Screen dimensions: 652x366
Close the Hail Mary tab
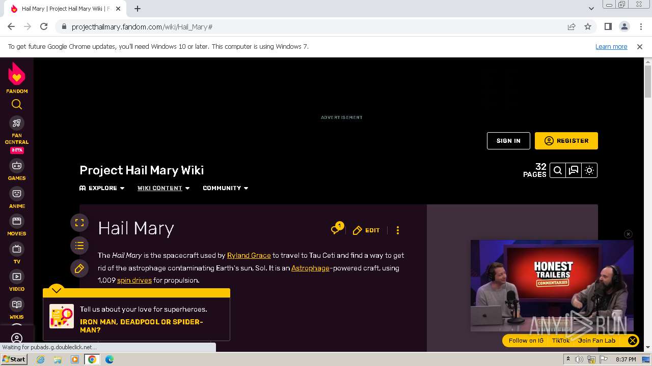118,9
